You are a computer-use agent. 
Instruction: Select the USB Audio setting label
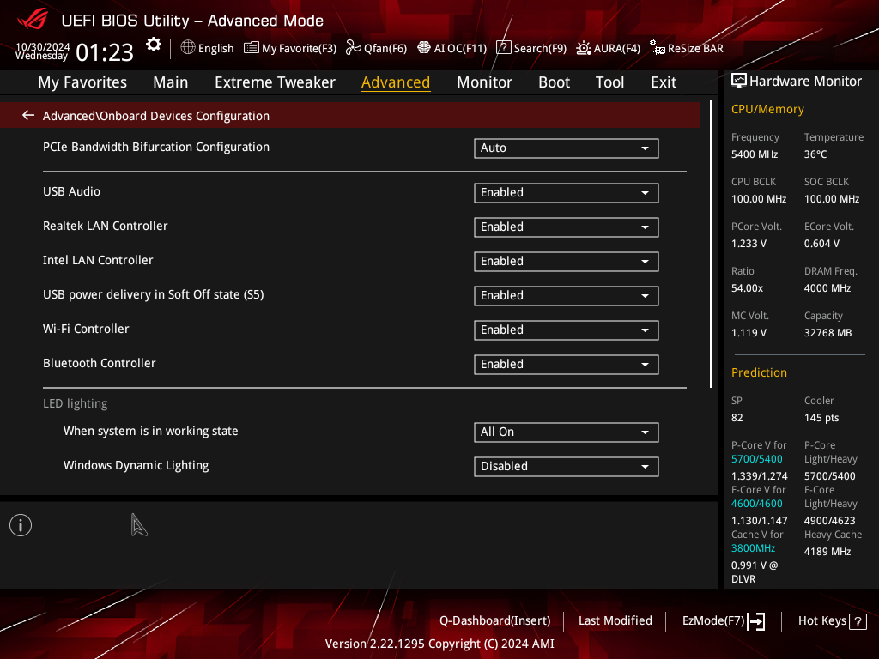click(72, 191)
